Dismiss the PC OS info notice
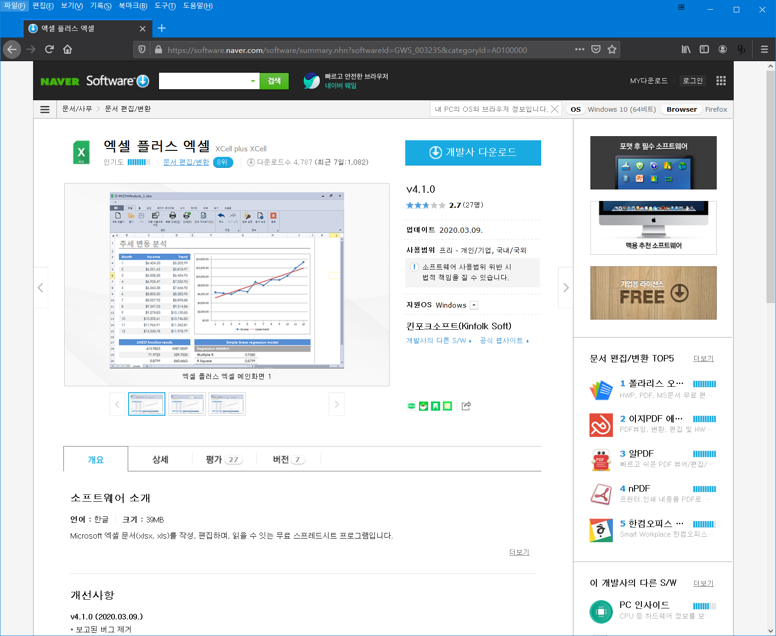The width and height of the screenshot is (776, 636). (555, 109)
